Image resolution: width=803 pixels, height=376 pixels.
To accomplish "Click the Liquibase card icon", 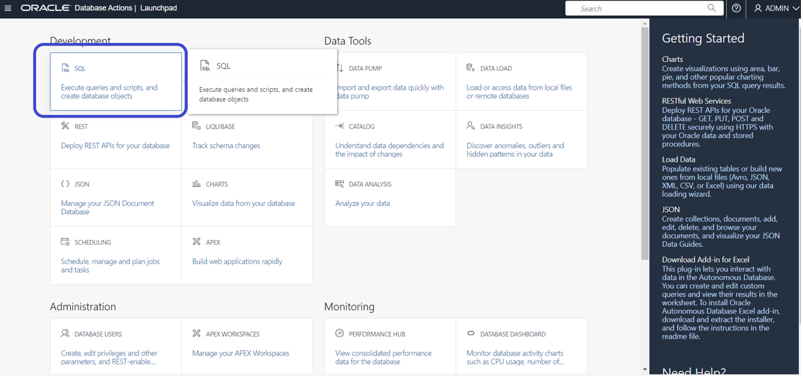I will click(196, 126).
